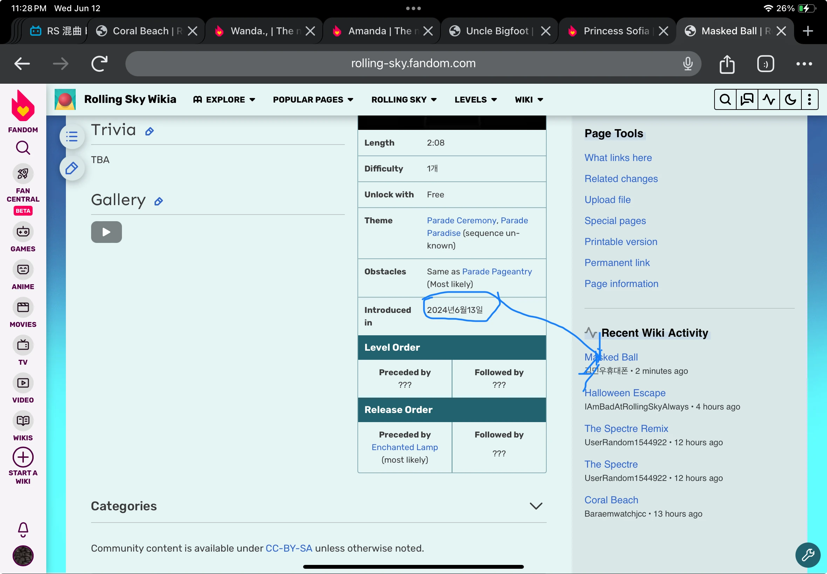
Task: Open the wiki search magnifying glass
Action: 725,99
